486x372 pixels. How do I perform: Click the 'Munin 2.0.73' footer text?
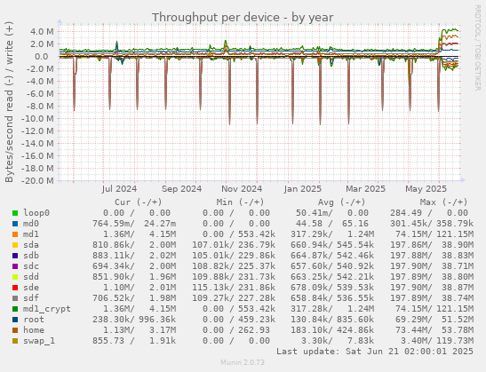pyautogui.click(x=243, y=362)
